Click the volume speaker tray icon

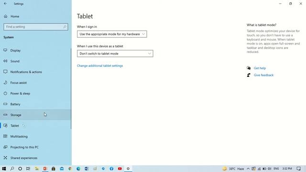(270, 169)
